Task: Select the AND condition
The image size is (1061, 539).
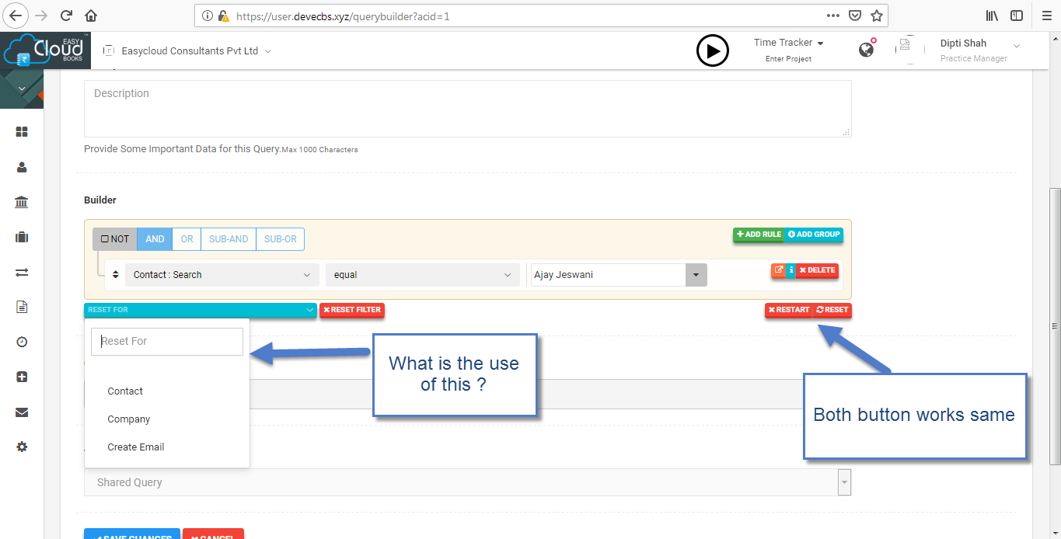Action: click(155, 239)
